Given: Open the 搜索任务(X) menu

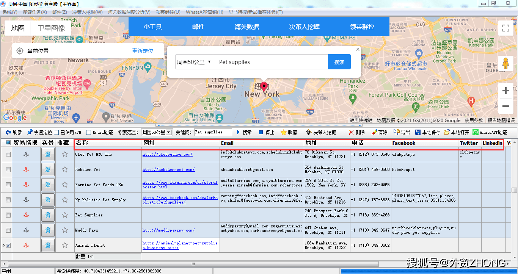Looking at the screenshot, I should 35,12.
